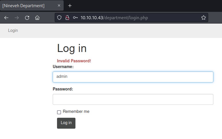Open a new browser tab
Image resolution: width=222 pixels, height=139 pixels.
coord(70,6)
